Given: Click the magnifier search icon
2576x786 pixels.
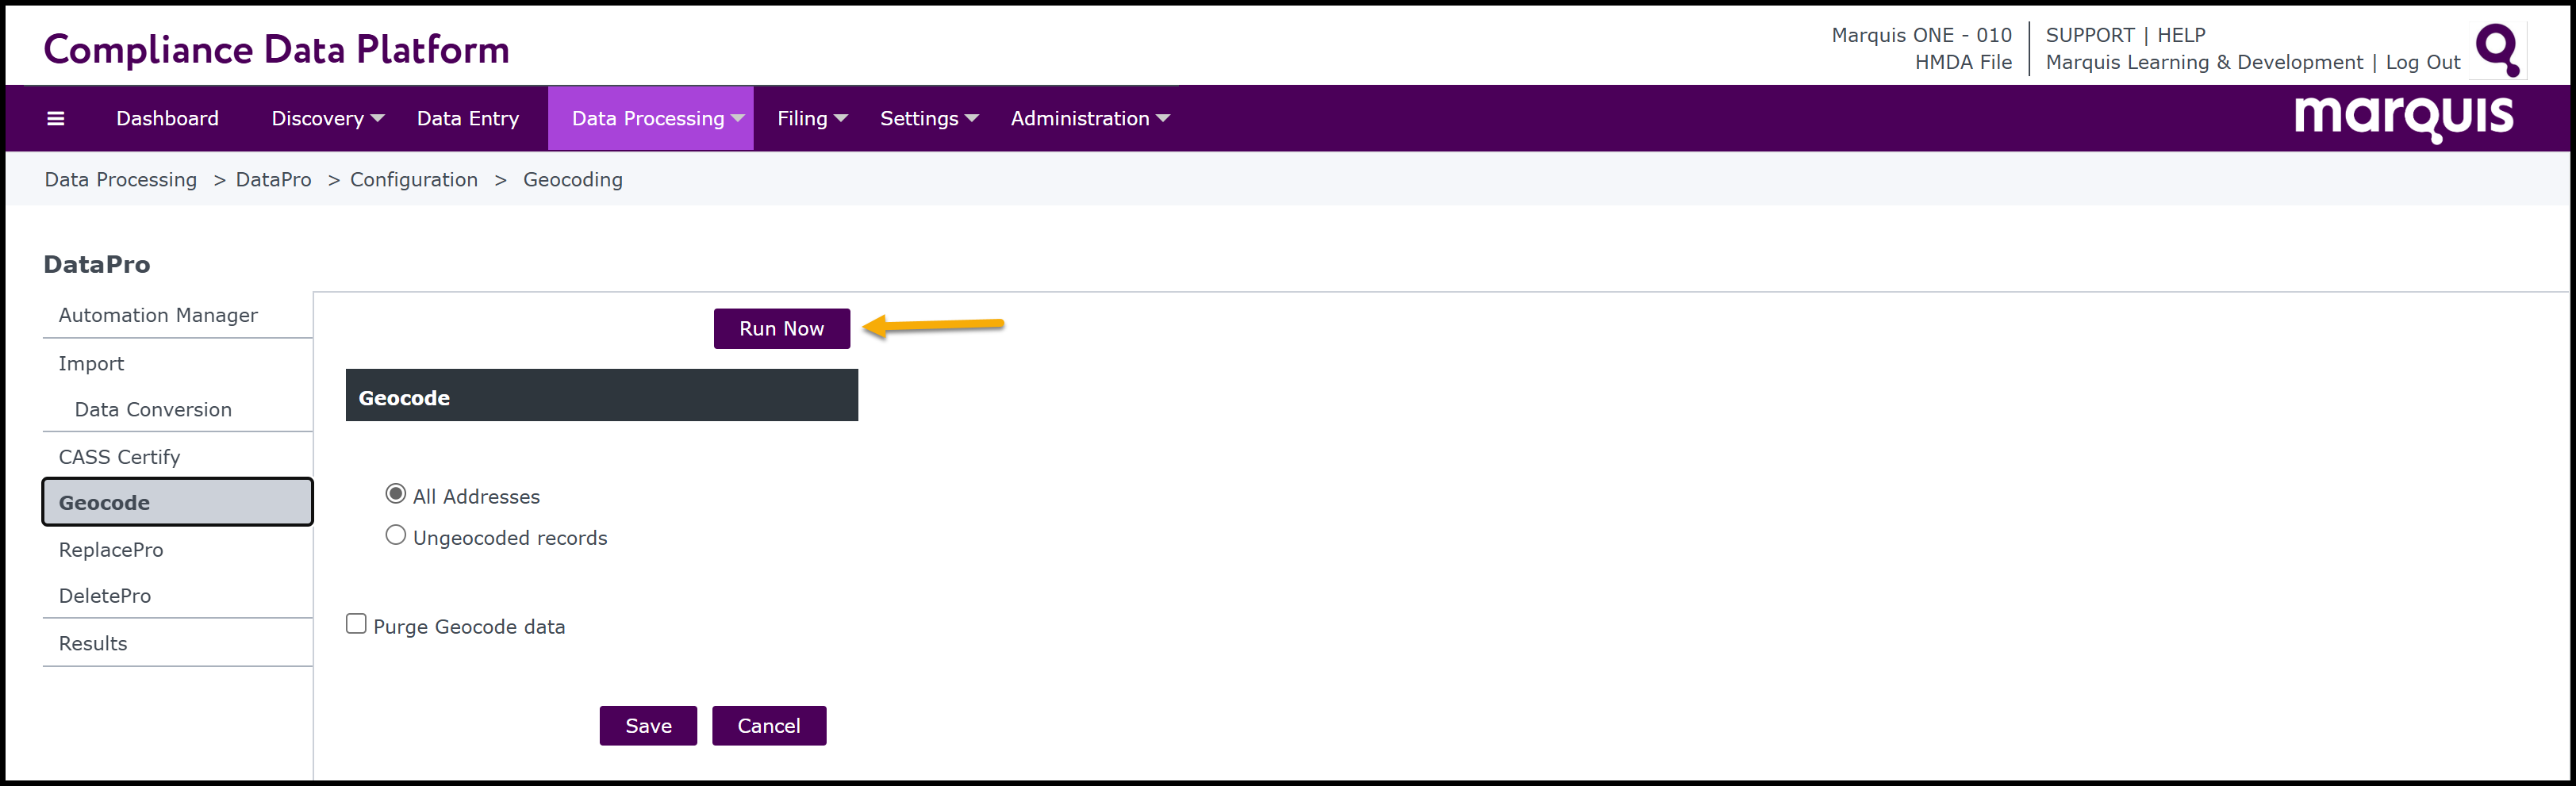Looking at the screenshot, I should [x=2497, y=49].
